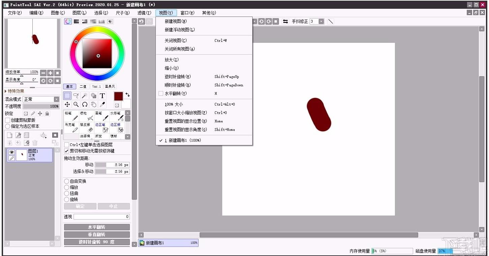489x256 pixels.
Task: Select the Text (T) tool
Action: tap(103, 95)
